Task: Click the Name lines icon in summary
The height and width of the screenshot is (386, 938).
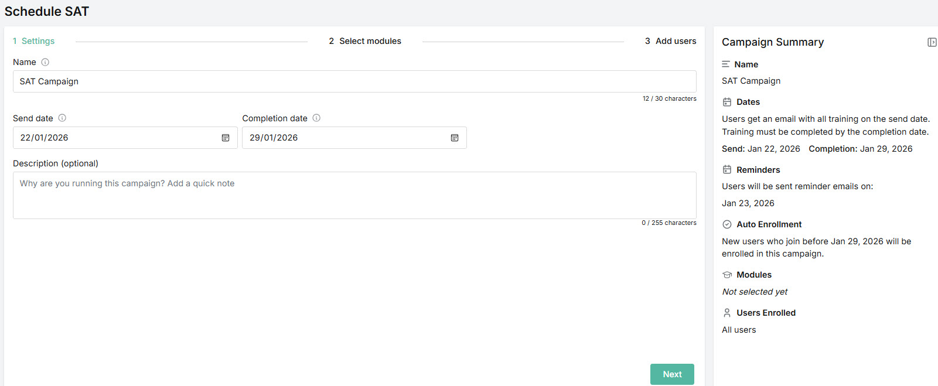Action: pyautogui.click(x=726, y=64)
